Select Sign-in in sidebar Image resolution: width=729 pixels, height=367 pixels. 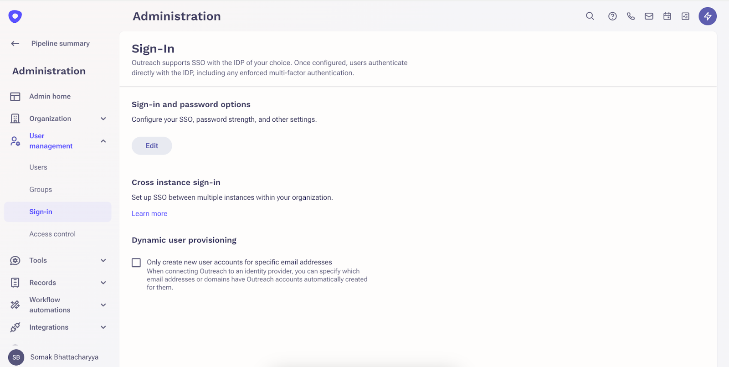tap(58, 212)
